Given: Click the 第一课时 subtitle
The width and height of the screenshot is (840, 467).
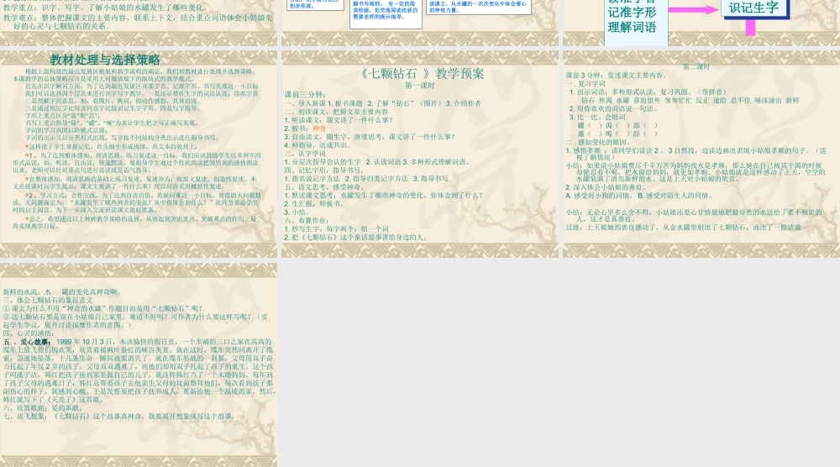Looking at the screenshot, I should pyautogui.click(x=420, y=86).
